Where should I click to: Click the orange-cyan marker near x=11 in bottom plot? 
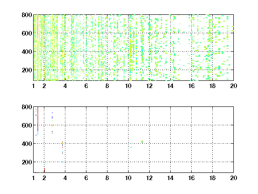pyautogui.click(x=142, y=142)
